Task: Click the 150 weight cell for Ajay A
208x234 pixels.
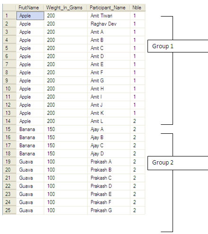Action: 66,130
